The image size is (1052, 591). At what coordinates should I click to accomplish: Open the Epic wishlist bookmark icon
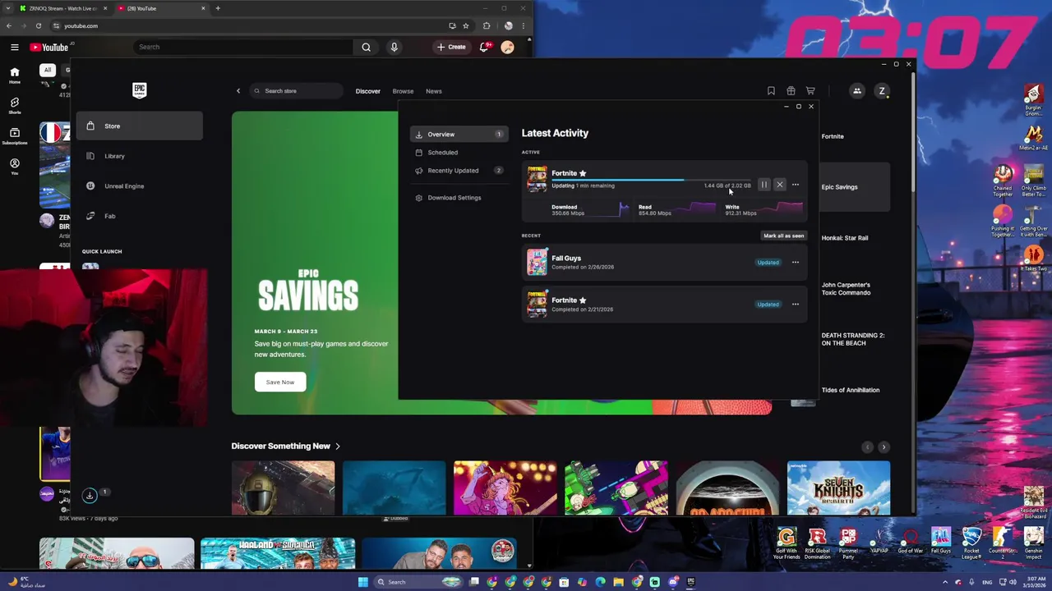click(771, 91)
